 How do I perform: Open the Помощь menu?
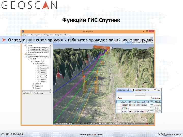tap(68, 35)
